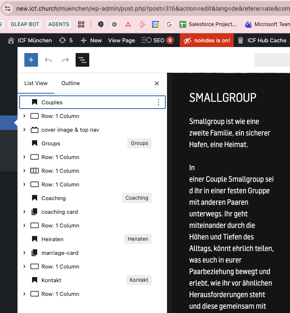This screenshot has width=290, height=313.
Task: Select the List View tab
Action: (x=36, y=83)
